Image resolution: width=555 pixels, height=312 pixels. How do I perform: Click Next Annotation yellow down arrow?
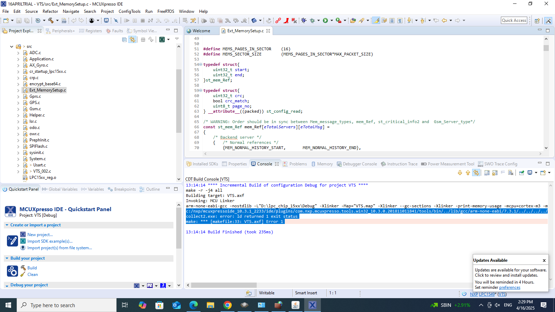(410, 20)
